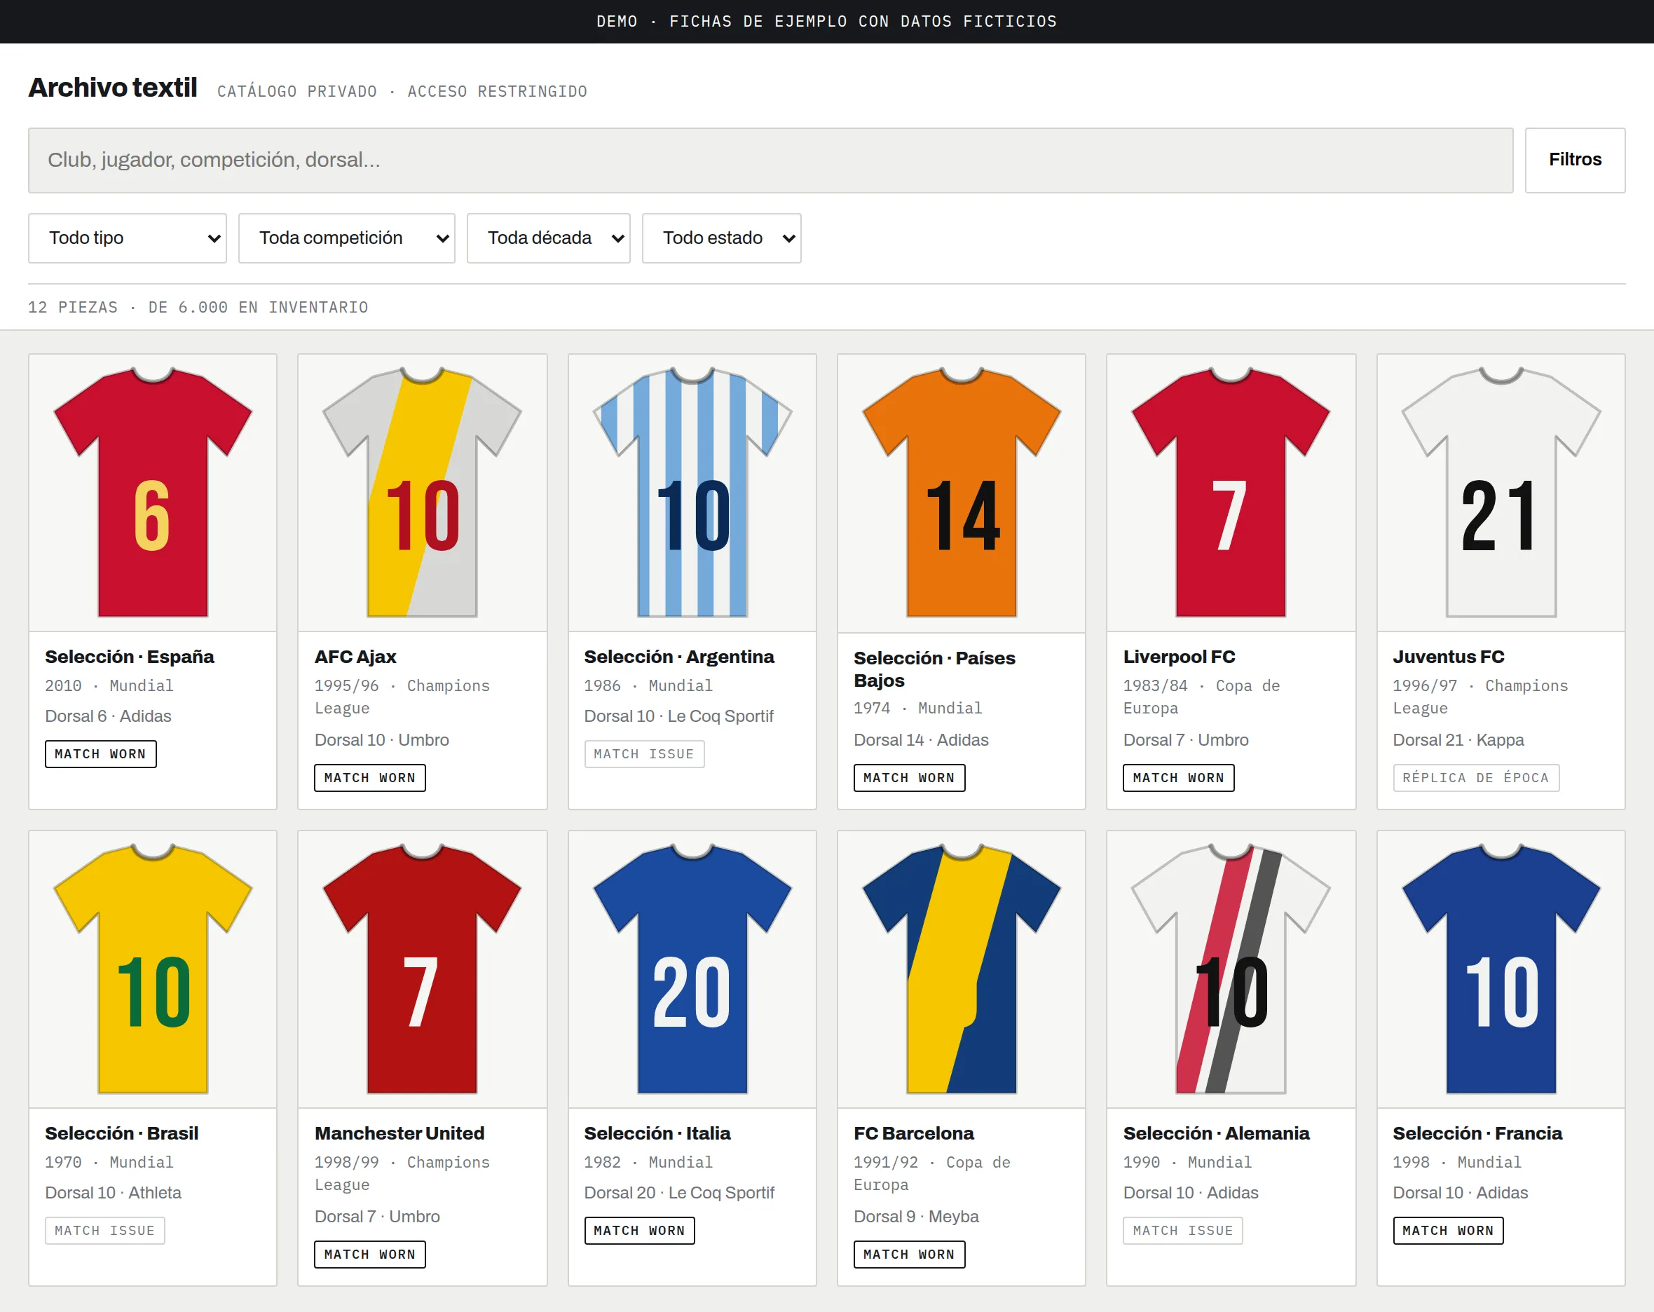Select the Selección · Países Bajos title
The image size is (1654, 1312).
point(934,669)
